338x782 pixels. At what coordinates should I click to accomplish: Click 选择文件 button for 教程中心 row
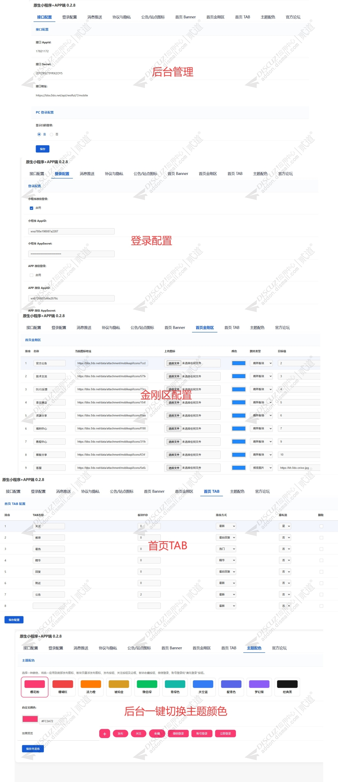[x=174, y=442]
